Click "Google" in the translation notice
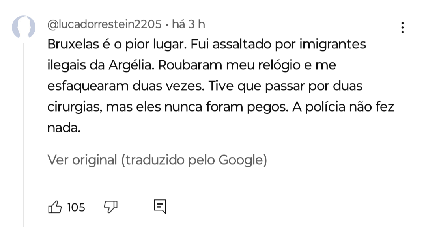 (240, 160)
